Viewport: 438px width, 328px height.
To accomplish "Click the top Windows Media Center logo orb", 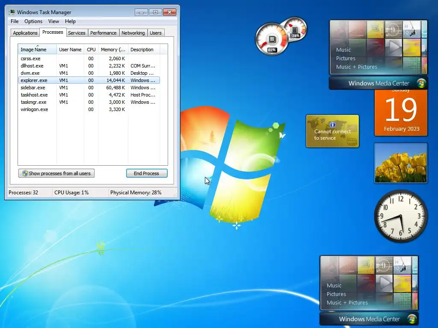I will 421,83.
